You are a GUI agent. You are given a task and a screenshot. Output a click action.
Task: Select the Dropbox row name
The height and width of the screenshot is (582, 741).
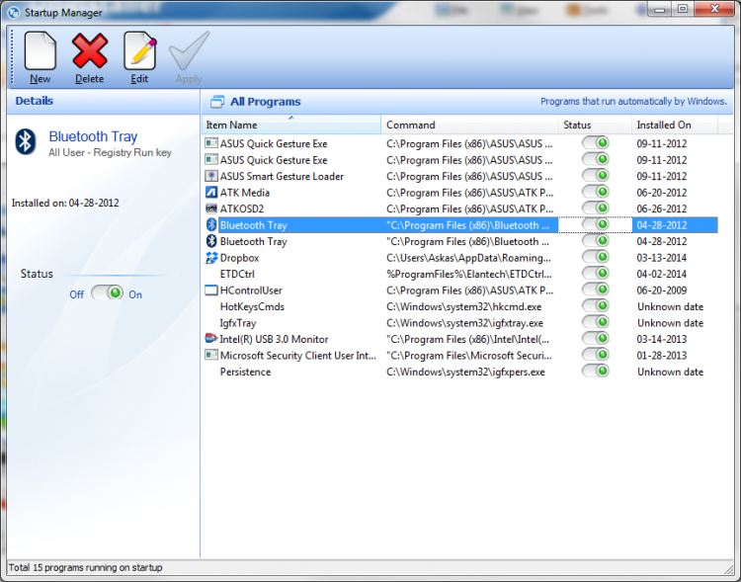click(x=240, y=258)
